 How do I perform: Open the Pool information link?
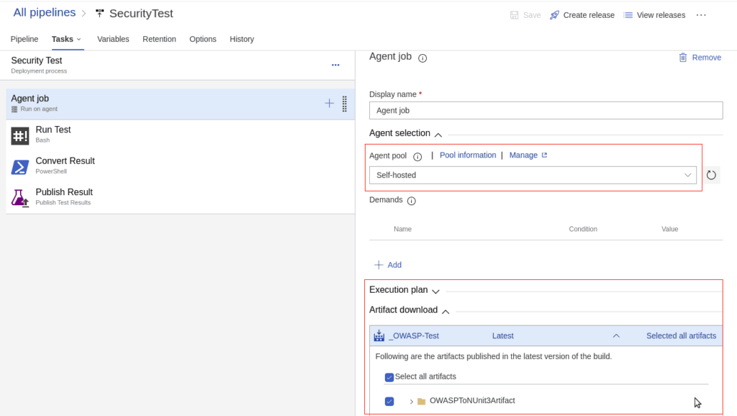pos(468,155)
